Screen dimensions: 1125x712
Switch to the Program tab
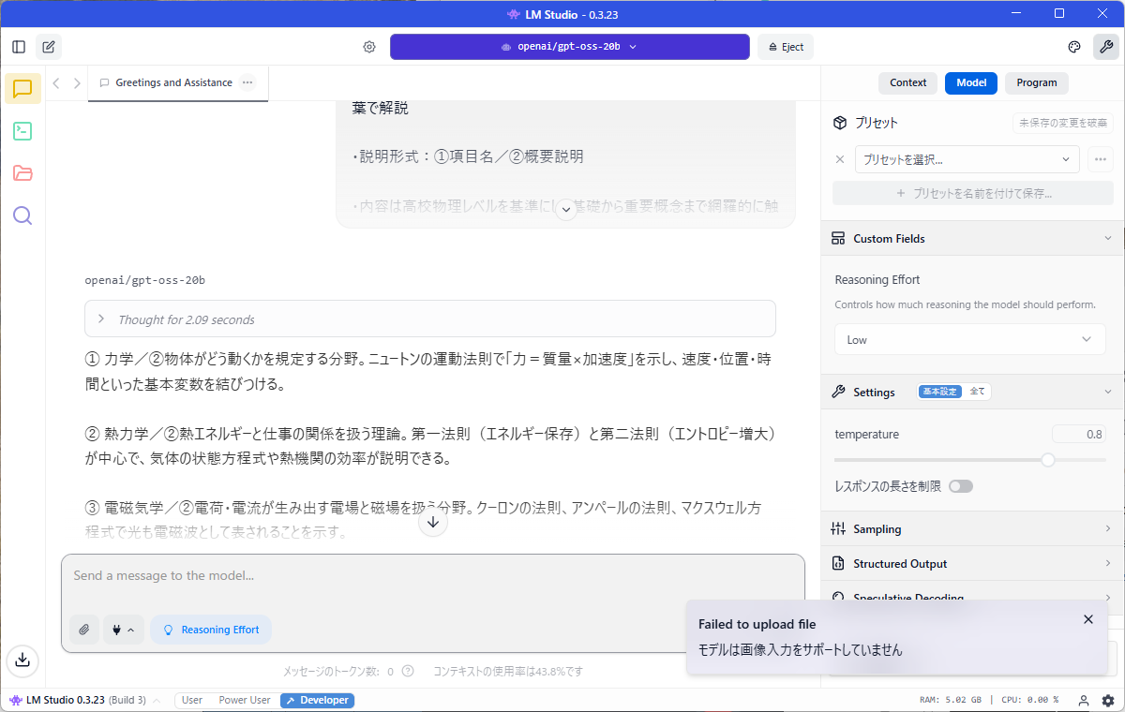(1036, 82)
